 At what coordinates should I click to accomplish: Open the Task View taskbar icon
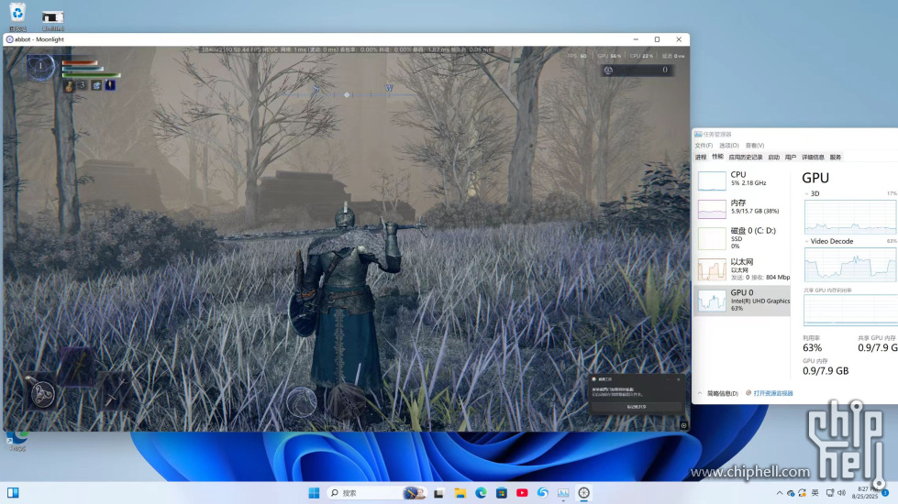pyautogui.click(x=438, y=493)
